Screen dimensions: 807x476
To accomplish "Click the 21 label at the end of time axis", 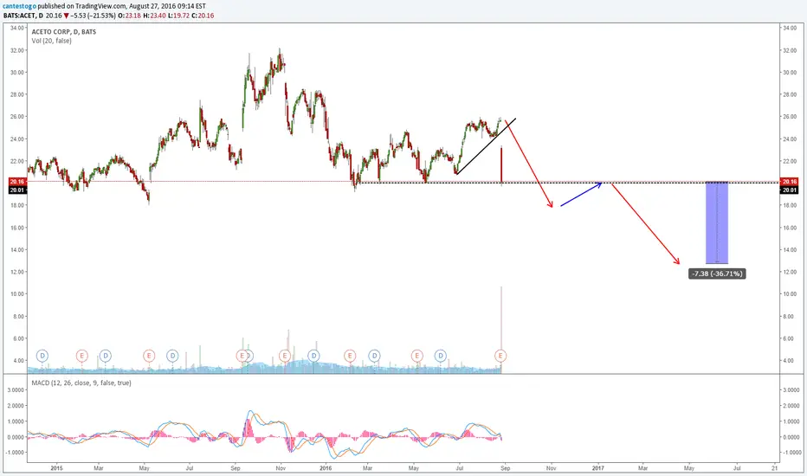I will (x=775, y=468).
